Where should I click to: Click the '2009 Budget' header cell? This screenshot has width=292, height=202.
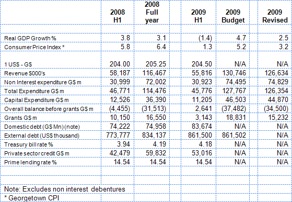point(233,16)
